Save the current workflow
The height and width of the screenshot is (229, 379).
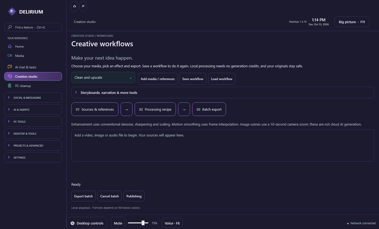pyautogui.click(x=193, y=79)
